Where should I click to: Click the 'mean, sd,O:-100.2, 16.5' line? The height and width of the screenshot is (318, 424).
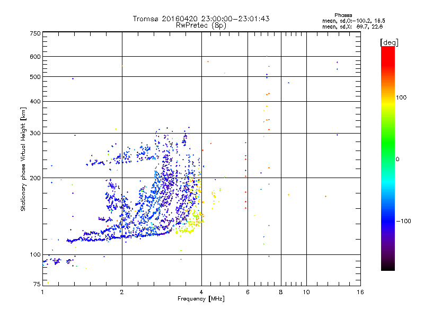click(x=354, y=21)
